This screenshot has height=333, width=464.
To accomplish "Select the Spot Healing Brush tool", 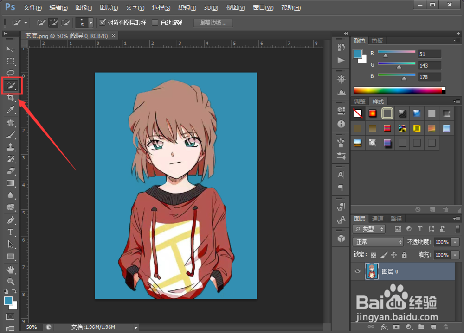I will (x=11, y=123).
